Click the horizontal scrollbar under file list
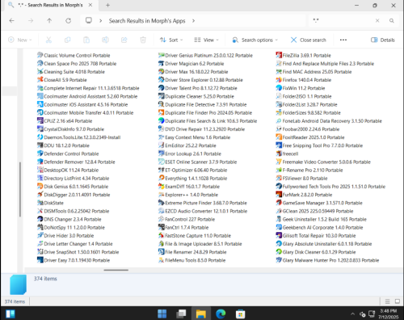Viewport: 404px width, 320px height. (x=116, y=270)
